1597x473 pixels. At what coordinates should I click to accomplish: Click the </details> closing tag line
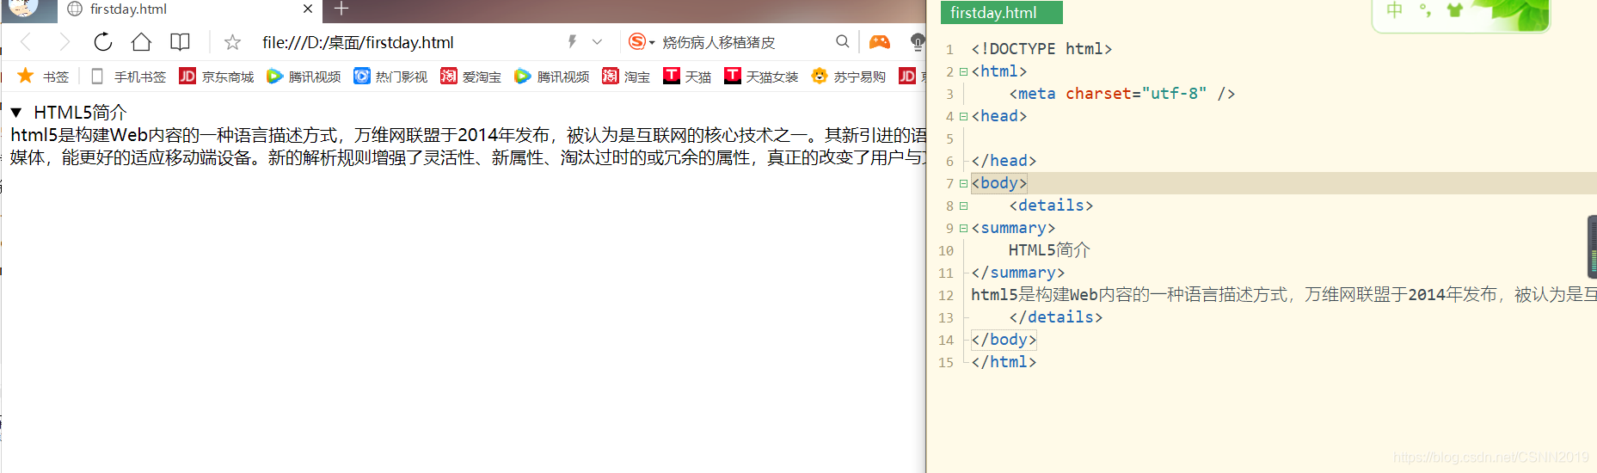1056,317
